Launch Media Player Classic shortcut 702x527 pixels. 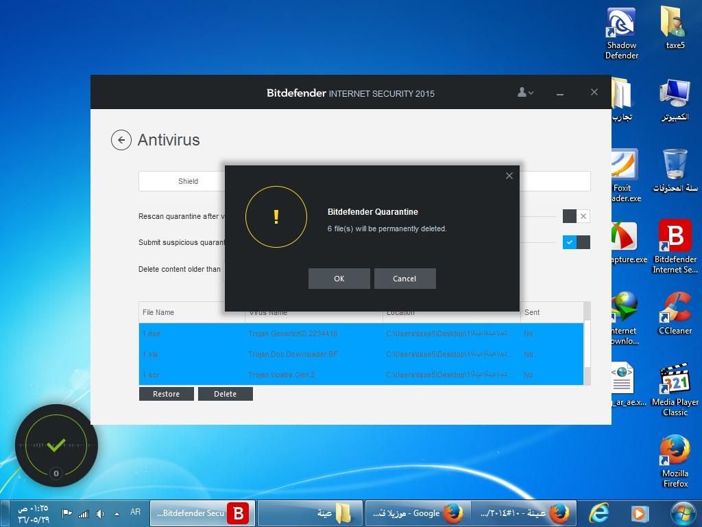pyautogui.click(x=675, y=390)
